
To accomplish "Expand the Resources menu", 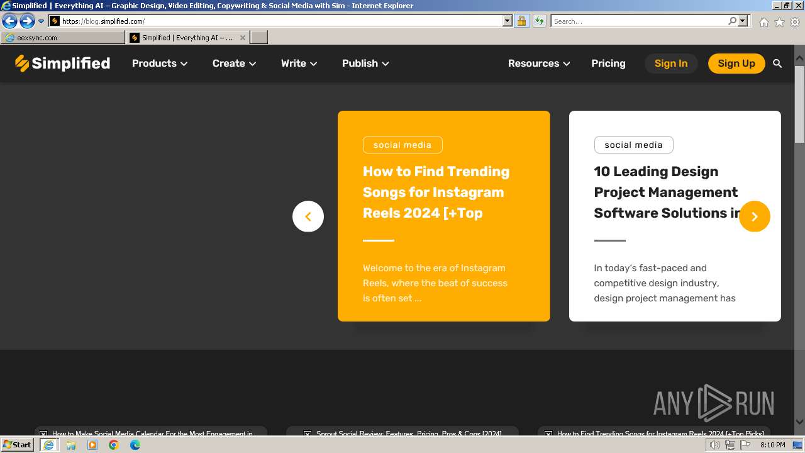I will tap(539, 64).
